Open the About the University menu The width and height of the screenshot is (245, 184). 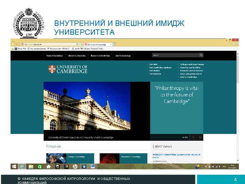77,56
